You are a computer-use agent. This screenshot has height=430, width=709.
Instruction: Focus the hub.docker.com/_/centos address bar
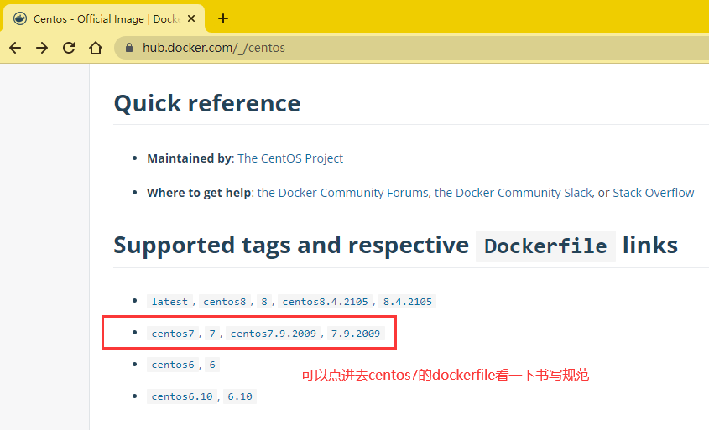click(411, 48)
